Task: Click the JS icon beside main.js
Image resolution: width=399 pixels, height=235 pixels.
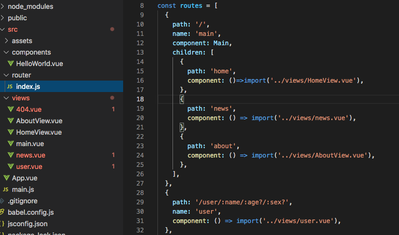Action: tap(6, 189)
